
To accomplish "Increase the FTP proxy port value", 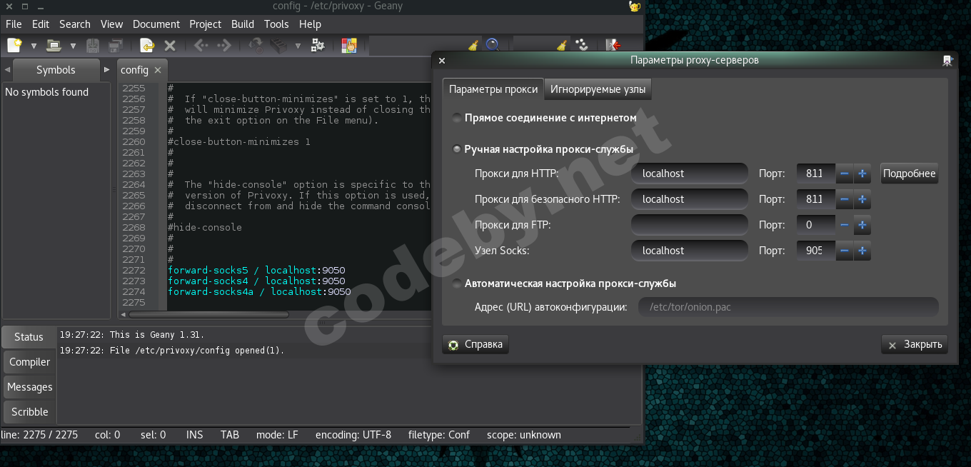I will tap(862, 225).
